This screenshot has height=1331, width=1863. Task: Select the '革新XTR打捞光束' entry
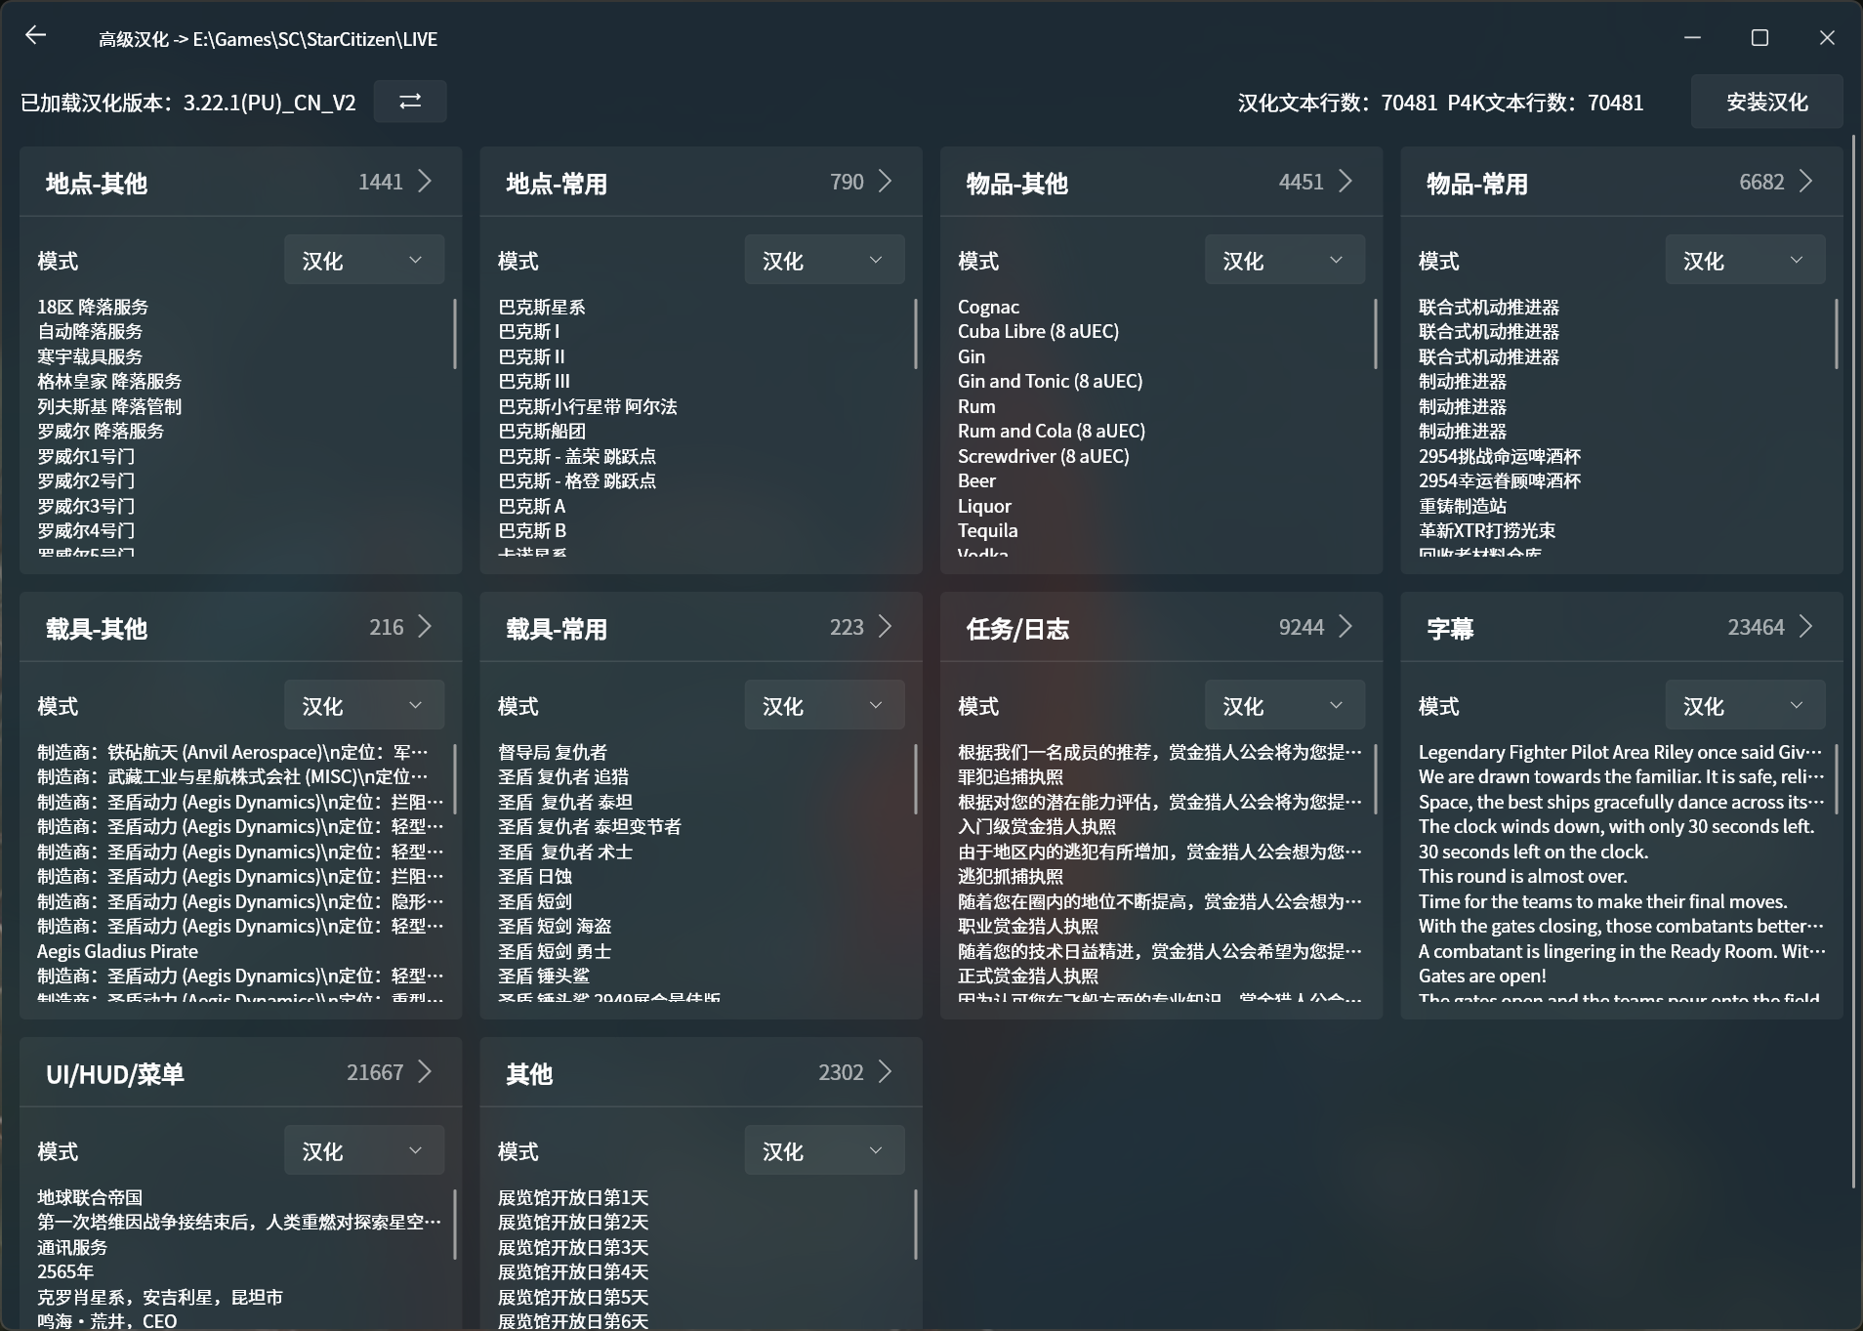(x=1487, y=530)
